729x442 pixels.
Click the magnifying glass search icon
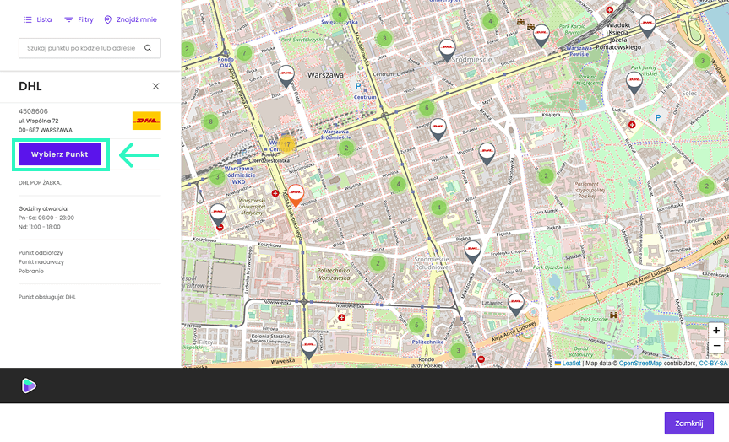[x=149, y=48]
